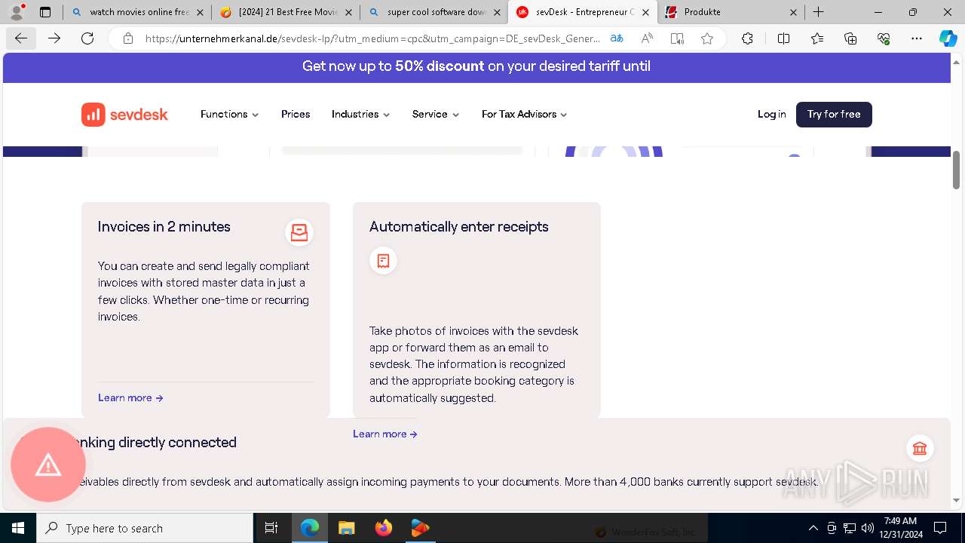Click the sevdesk logo
The width and height of the screenshot is (965, 543).
point(124,115)
